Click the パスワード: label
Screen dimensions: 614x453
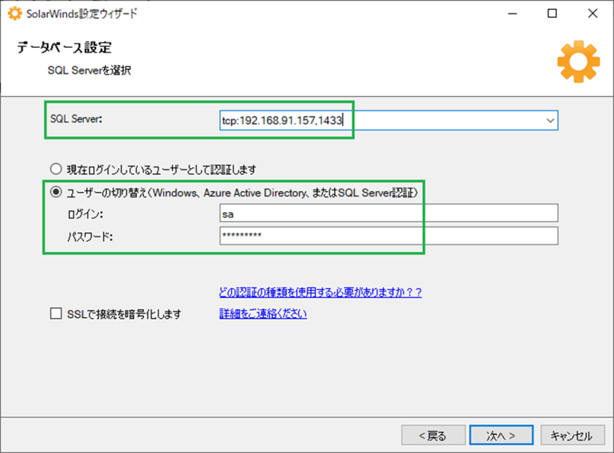pyautogui.click(x=90, y=237)
